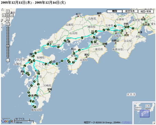Viewport: 156px width, 125px height.
Task: Click the blue viewport box in overview map
Action: (x=144, y=114)
